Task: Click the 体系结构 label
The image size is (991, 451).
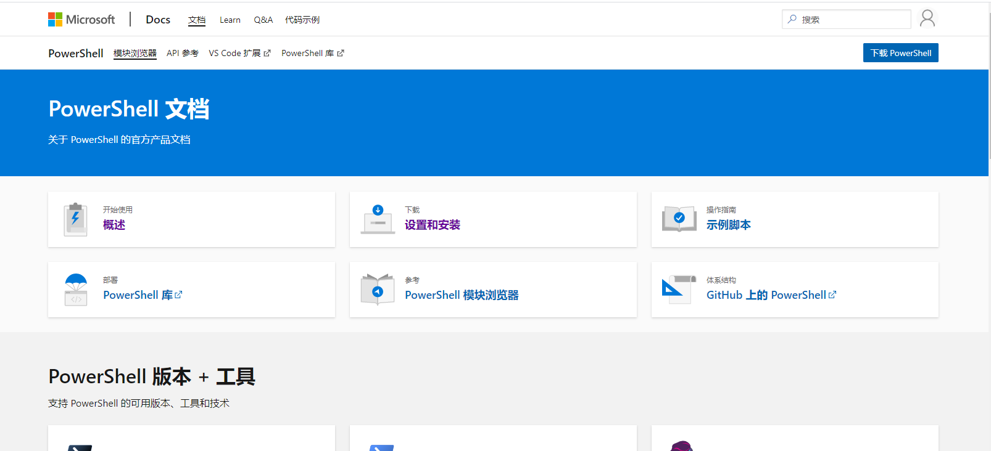Action: coord(721,280)
